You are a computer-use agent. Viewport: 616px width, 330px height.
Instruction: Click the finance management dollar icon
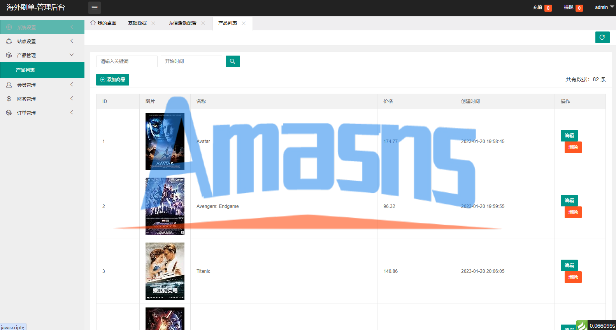(x=9, y=99)
